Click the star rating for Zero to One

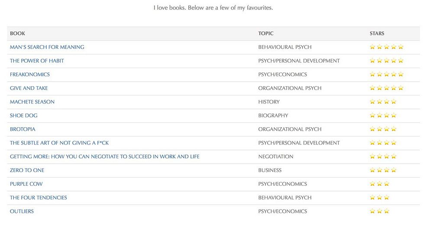383,170
